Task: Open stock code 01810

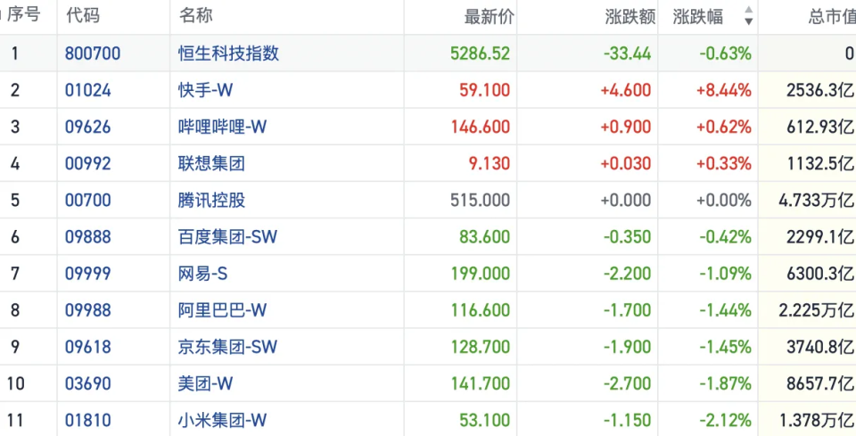Action: pyautogui.click(x=88, y=420)
